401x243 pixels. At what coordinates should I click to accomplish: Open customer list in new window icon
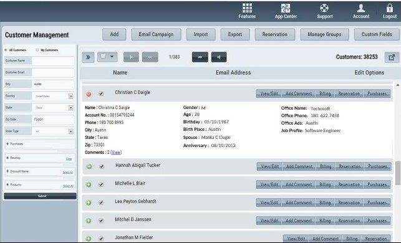coord(392,57)
